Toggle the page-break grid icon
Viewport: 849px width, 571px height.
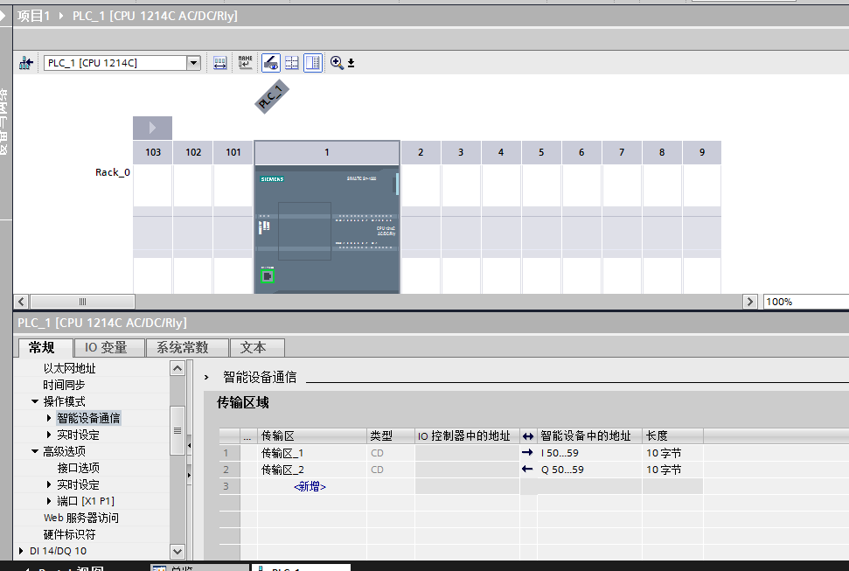[292, 63]
